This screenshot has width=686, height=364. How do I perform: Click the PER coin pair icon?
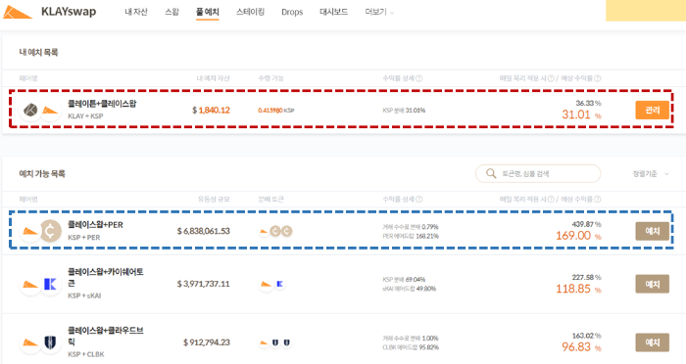point(51,231)
